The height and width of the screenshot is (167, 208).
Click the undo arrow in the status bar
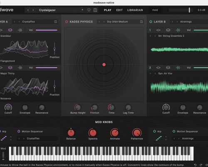[x=195, y=165]
